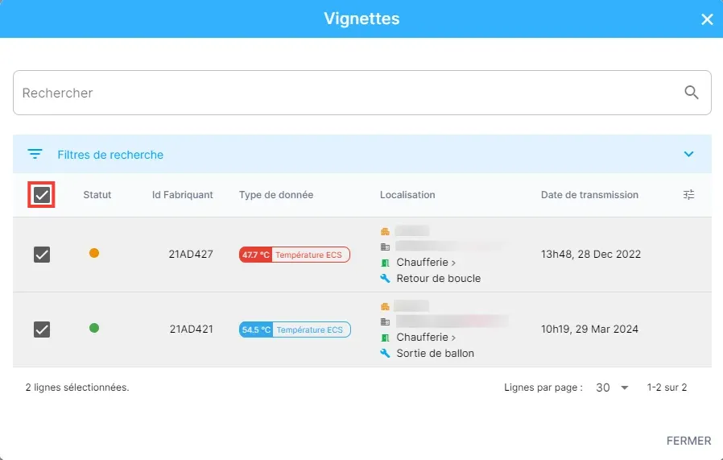723x460 pixels.
Task: Sort by the Id Fabriquant column header
Action: click(x=183, y=195)
